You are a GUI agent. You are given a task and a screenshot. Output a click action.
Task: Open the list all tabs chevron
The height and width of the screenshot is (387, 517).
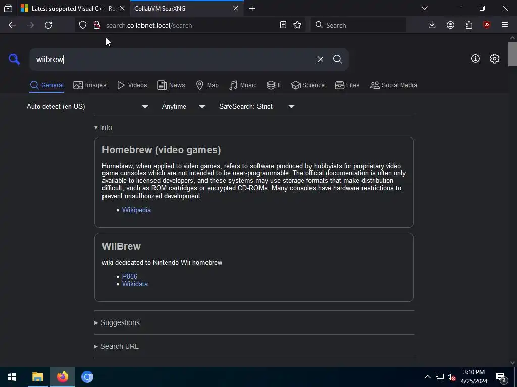[425, 8]
